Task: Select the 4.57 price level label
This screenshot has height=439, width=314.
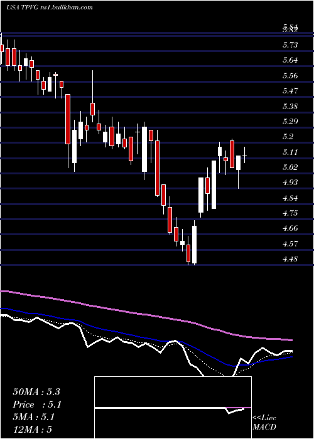Action: click(x=290, y=243)
